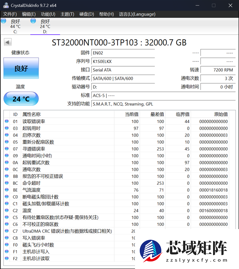Click the supported features field S.M.A.R.T., NCQ
The height and width of the screenshot is (269, 239).
point(163,104)
